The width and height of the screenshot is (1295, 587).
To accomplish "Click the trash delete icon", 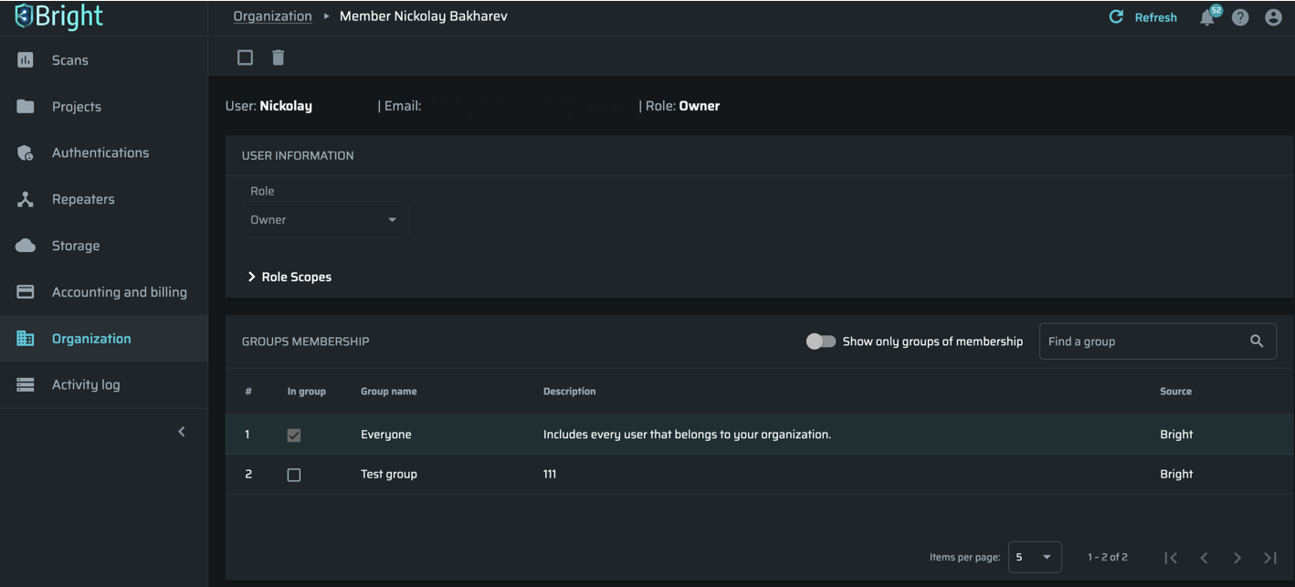I will (x=279, y=58).
